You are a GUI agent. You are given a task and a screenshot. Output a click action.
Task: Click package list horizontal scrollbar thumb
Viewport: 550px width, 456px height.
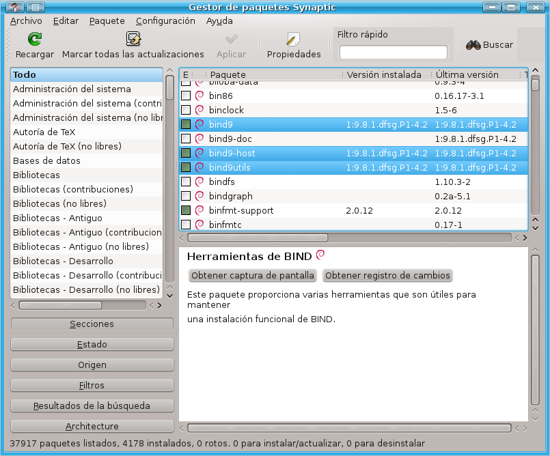(x=258, y=238)
